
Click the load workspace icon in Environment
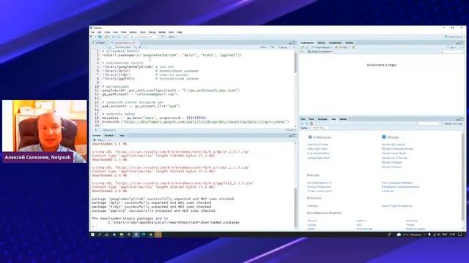[x=302, y=47]
